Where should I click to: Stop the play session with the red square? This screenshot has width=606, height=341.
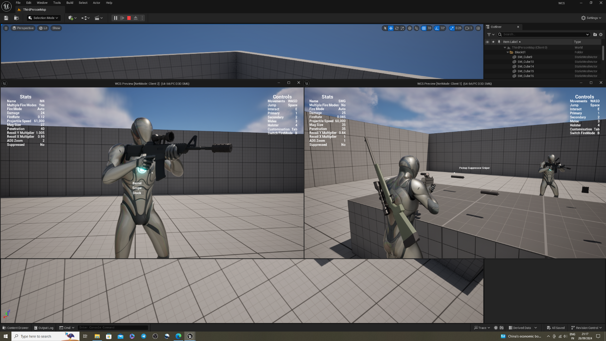pyautogui.click(x=129, y=18)
